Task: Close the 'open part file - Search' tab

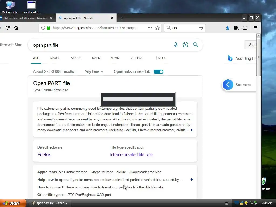Action: tap(112, 18)
